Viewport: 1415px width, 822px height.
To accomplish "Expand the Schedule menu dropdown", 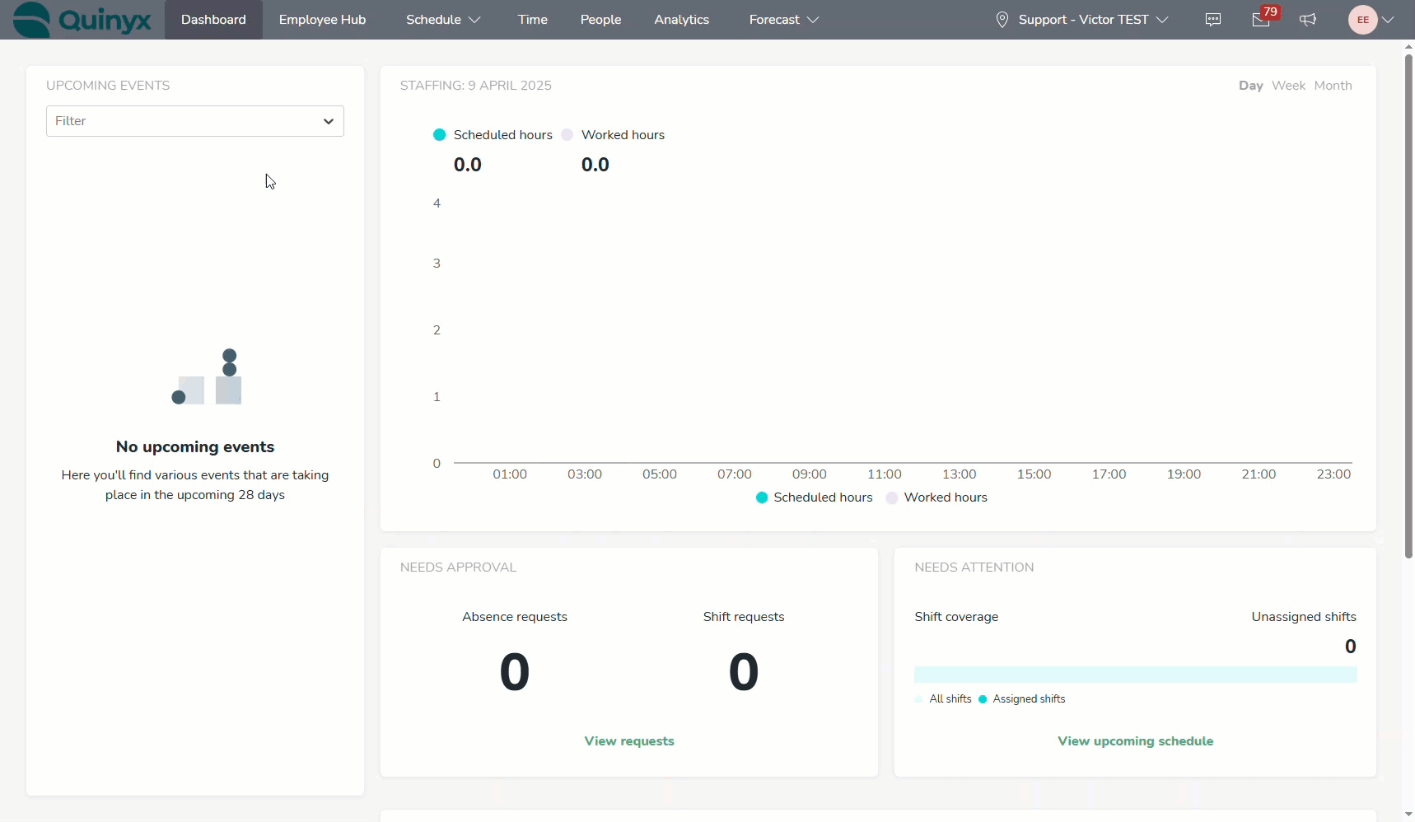I will (442, 20).
